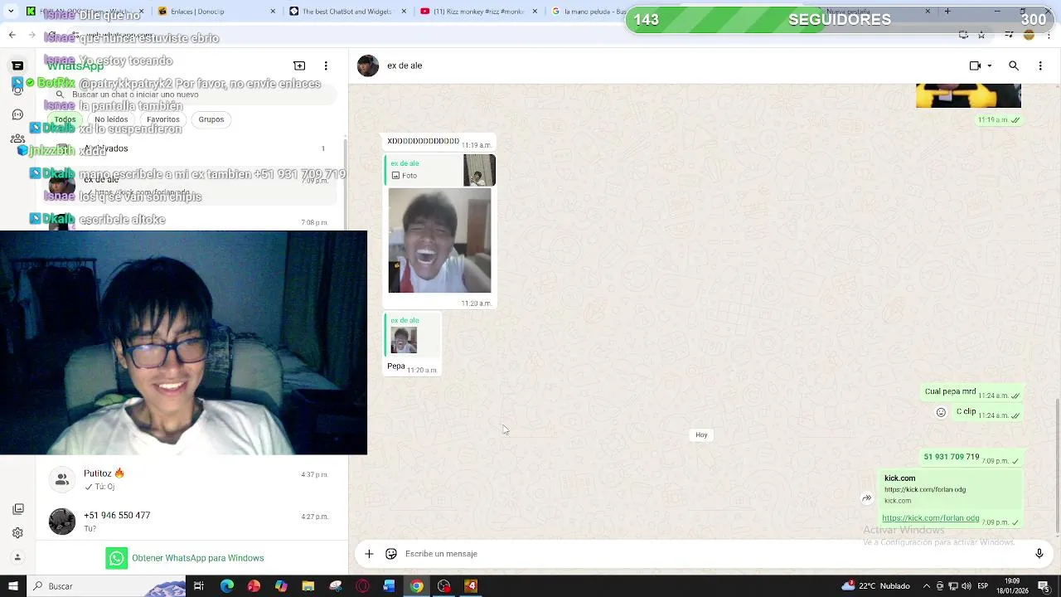Select the Chats icon in WhatsApp sidebar
The width and height of the screenshot is (1061, 597).
(17, 66)
